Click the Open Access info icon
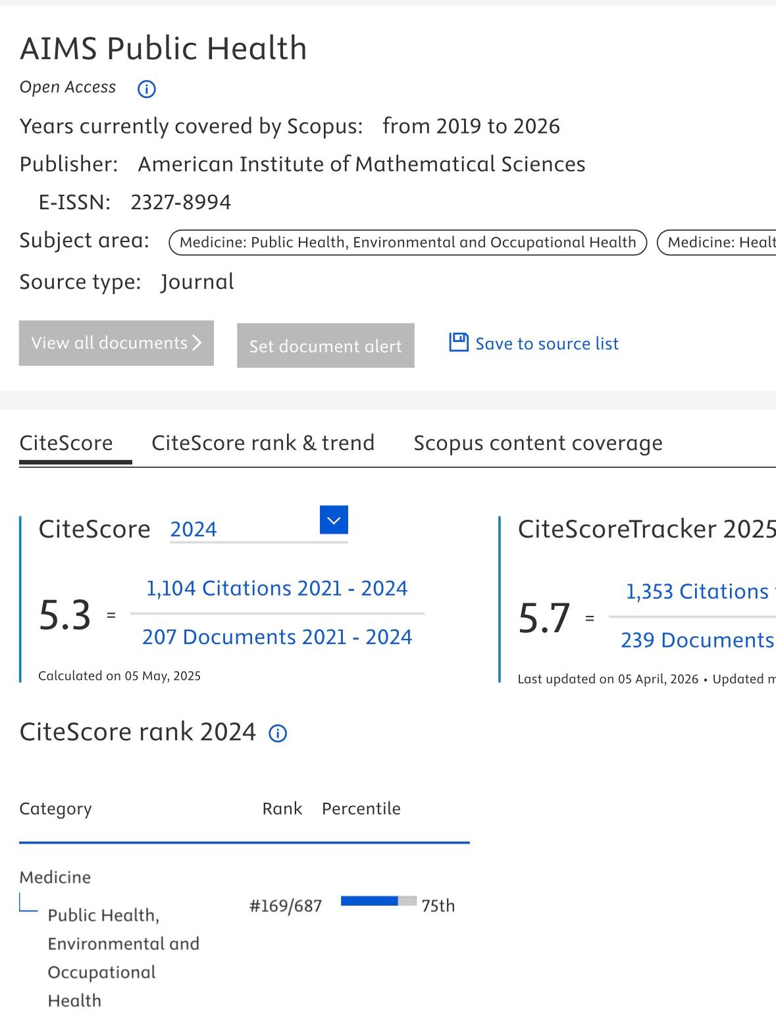 click(x=146, y=89)
